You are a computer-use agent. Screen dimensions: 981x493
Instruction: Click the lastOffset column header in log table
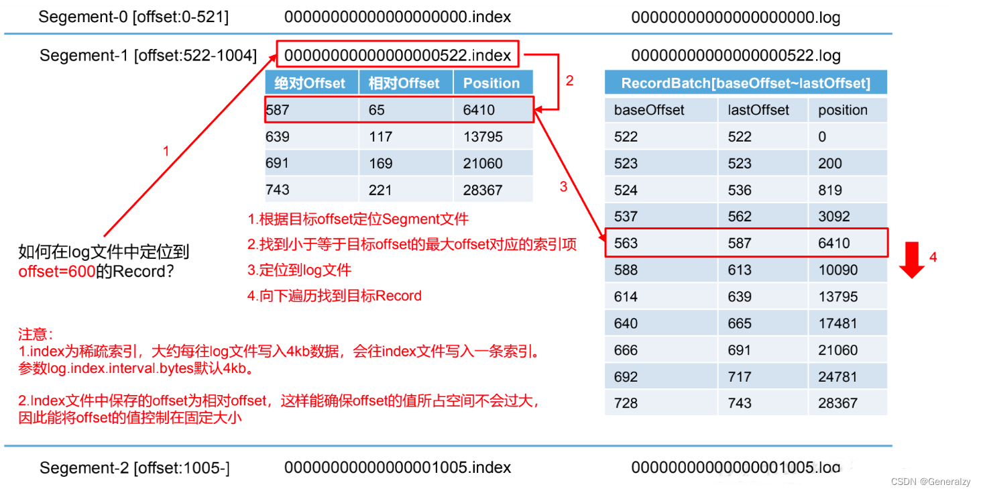click(x=758, y=110)
